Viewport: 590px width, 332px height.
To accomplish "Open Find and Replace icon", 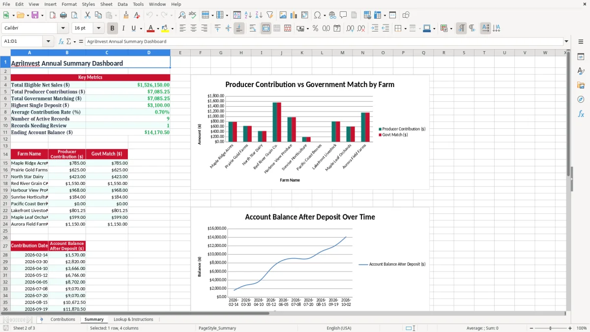I will coord(182,15).
